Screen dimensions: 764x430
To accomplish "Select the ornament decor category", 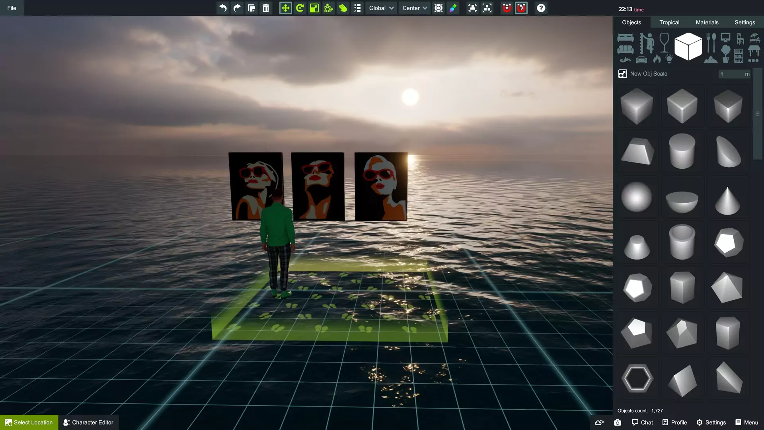I will click(625, 60).
